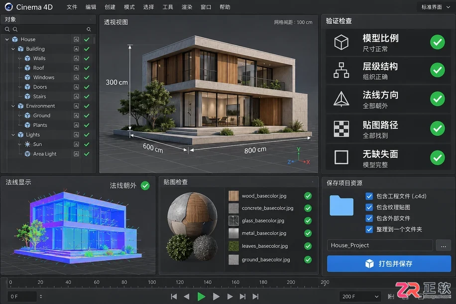Click the concrete_basecolor.jpg file name
The width and height of the screenshot is (456, 304).
click(267, 208)
